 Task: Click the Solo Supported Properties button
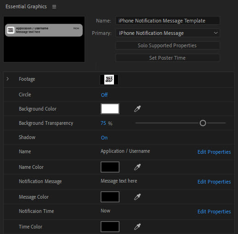point(168,45)
